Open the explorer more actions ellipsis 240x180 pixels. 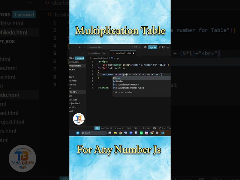[82, 53]
